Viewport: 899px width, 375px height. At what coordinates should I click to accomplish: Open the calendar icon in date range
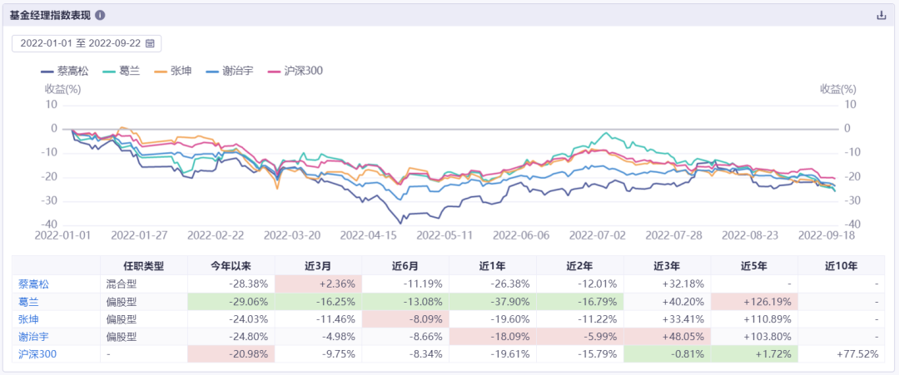point(150,42)
